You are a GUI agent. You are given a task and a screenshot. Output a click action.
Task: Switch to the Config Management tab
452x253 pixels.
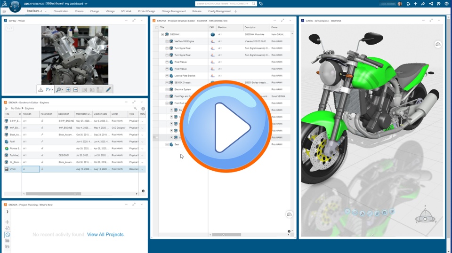pos(219,11)
